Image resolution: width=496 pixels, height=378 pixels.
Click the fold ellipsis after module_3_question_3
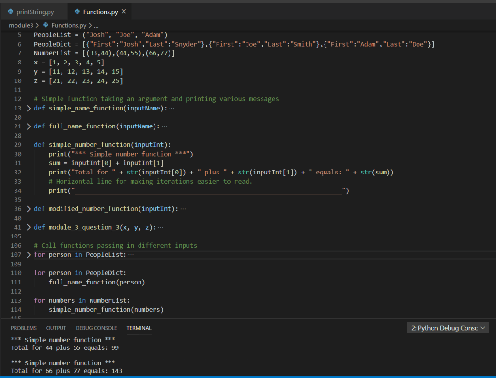pos(161,227)
